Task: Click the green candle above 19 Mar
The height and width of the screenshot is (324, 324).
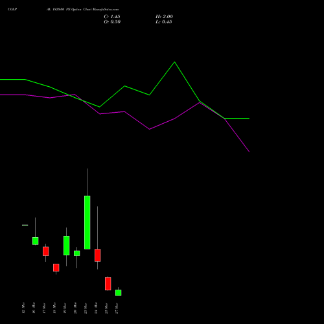Action: click(x=67, y=246)
